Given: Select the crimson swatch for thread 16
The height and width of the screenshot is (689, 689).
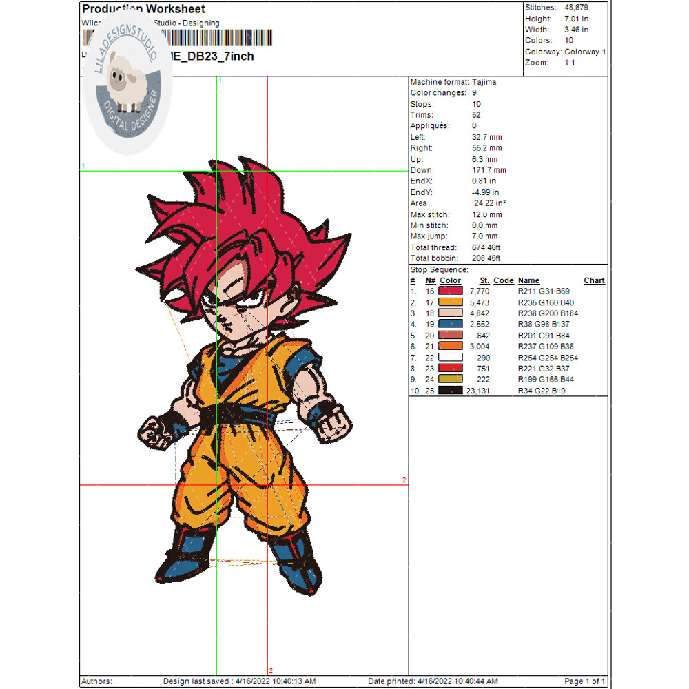Looking at the screenshot, I should coord(449,291).
